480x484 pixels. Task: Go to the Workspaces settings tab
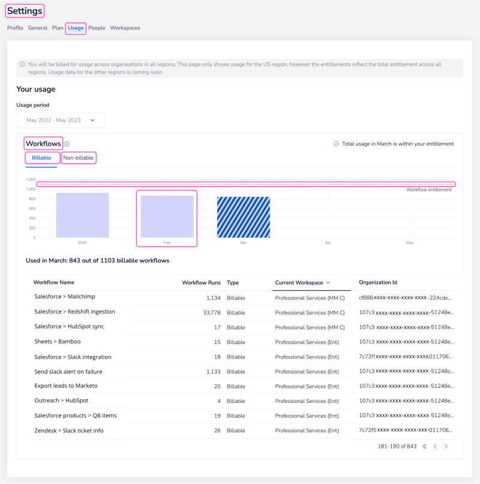[125, 28]
